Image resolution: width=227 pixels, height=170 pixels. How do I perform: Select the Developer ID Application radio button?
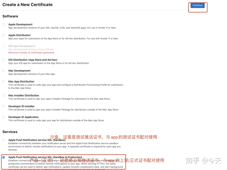[x=3, y=117]
